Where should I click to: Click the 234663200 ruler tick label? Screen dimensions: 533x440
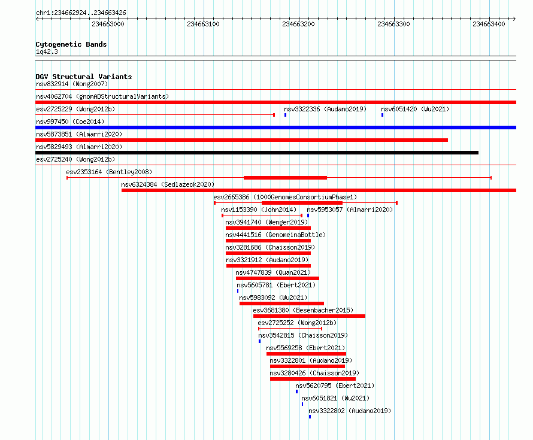tap(298, 24)
